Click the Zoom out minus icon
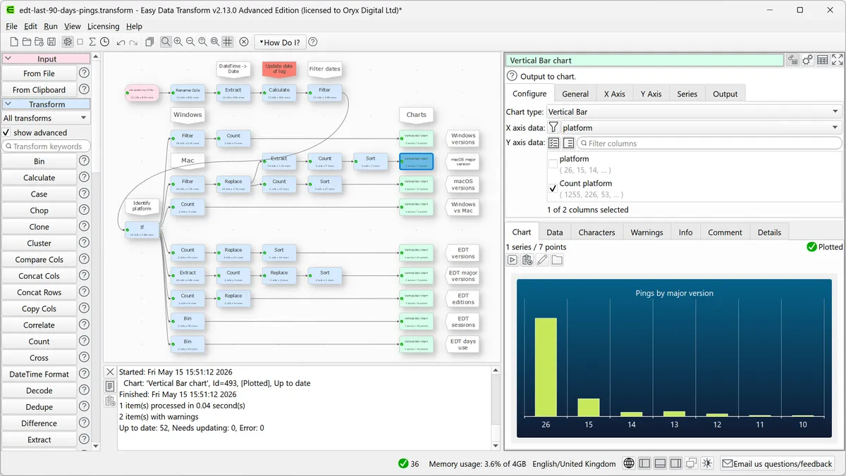This screenshot has height=476, width=846. click(190, 42)
